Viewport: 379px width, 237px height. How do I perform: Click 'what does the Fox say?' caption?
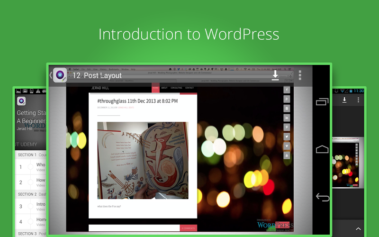109,207
